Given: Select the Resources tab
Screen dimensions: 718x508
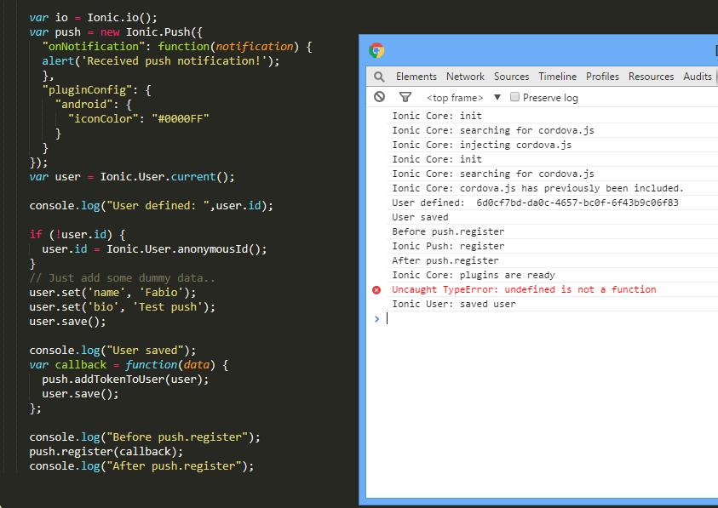Looking at the screenshot, I should coord(652,77).
